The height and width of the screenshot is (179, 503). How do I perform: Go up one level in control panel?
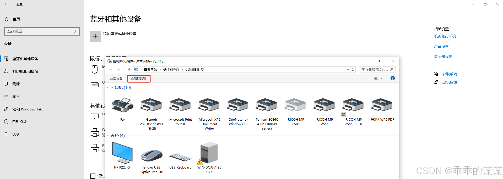[x=130, y=69]
